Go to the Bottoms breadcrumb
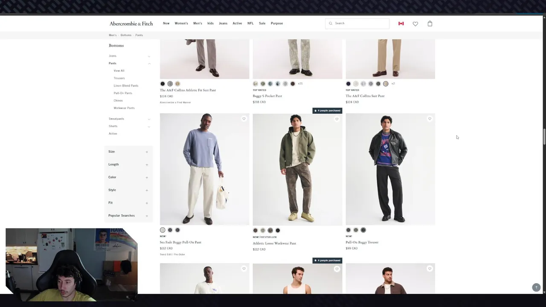 pos(126,35)
